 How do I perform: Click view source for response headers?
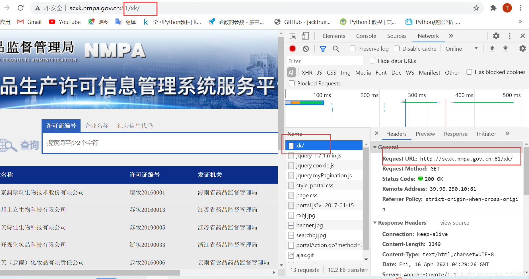454,223
